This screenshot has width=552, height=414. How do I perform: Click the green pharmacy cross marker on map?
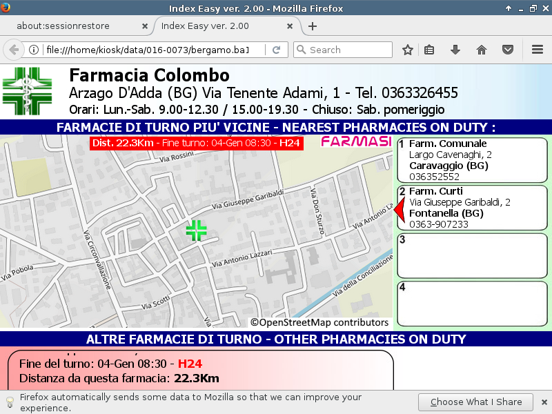[197, 230]
